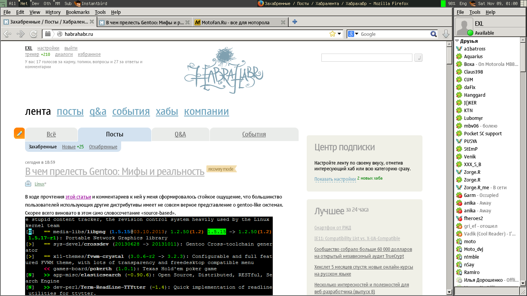527x296 pixels.
Task: Open the Firefox downloads arrow button
Action: point(446,34)
